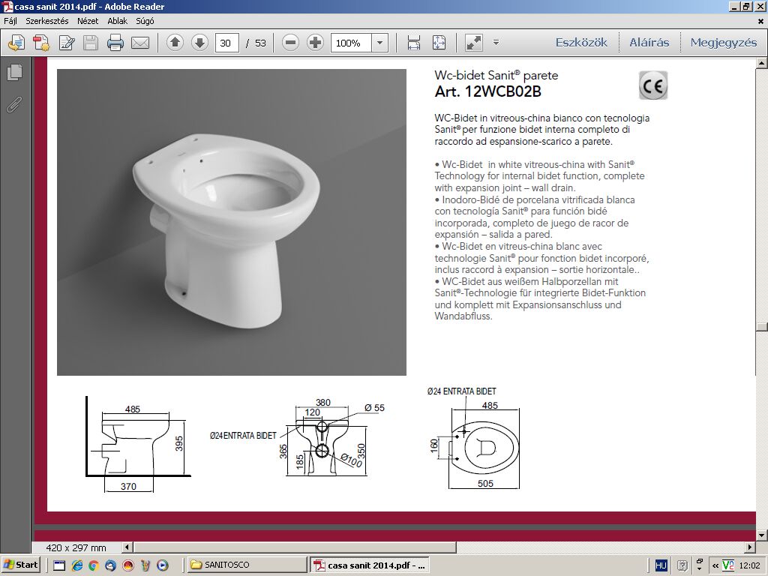Open the page thumbnails panel icon

(15, 72)
